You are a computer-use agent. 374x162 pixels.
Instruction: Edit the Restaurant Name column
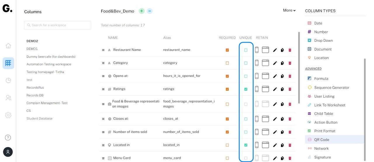click(275, 50)
